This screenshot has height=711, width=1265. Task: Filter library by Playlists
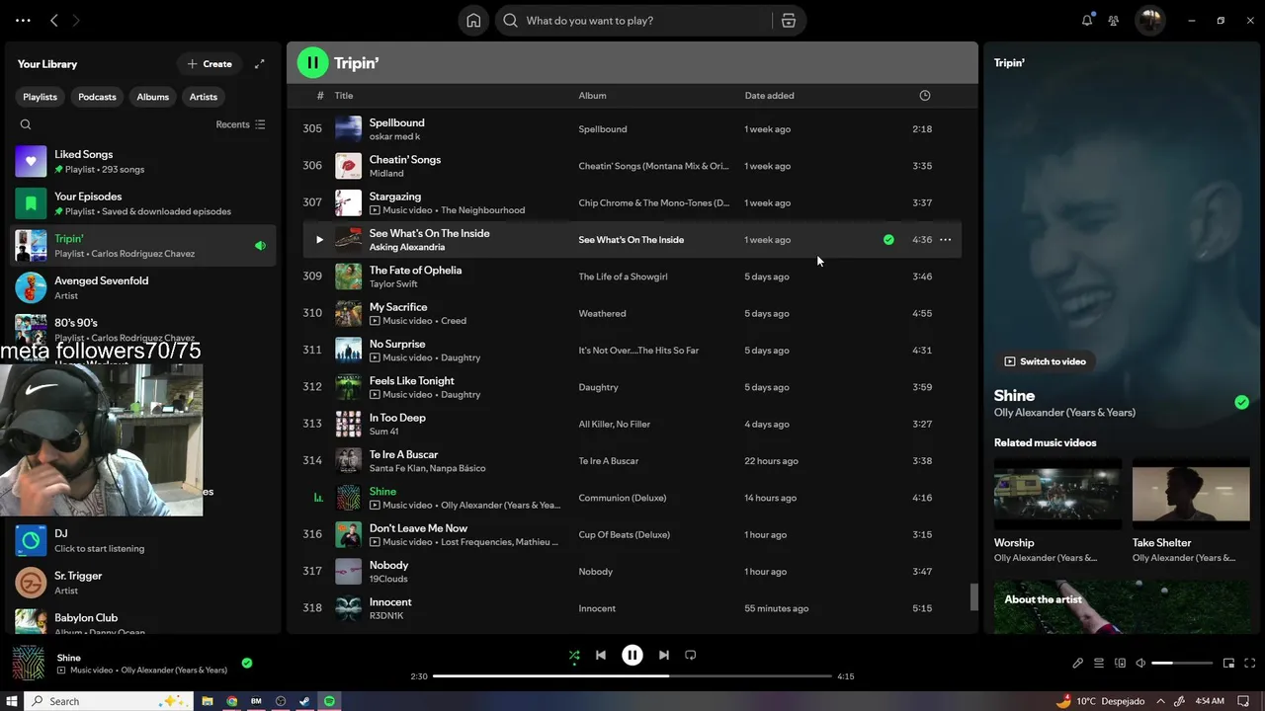[x=40, y=97]
